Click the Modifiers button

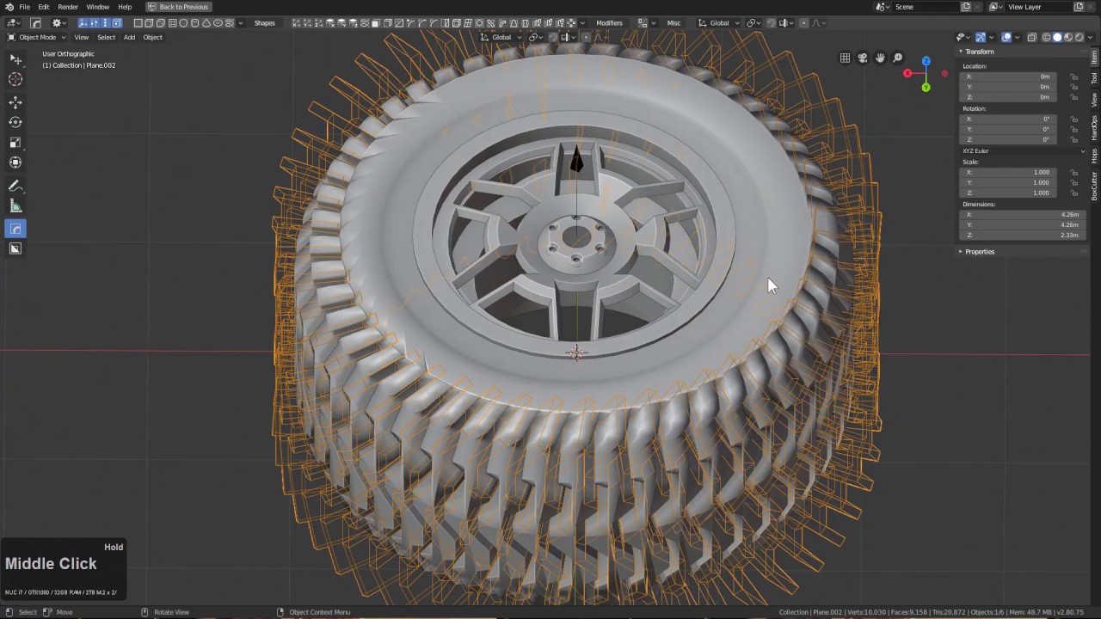[x=609, y=23]
